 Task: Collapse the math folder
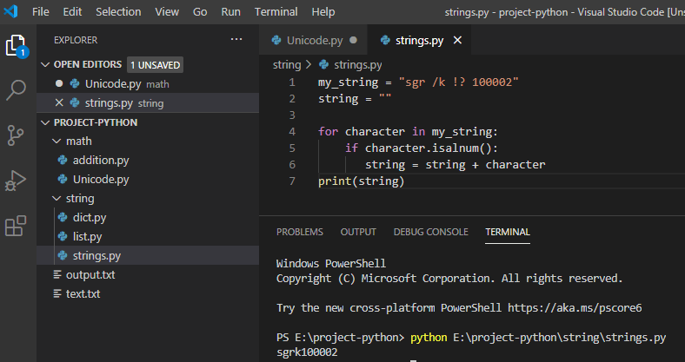[57, 142]
